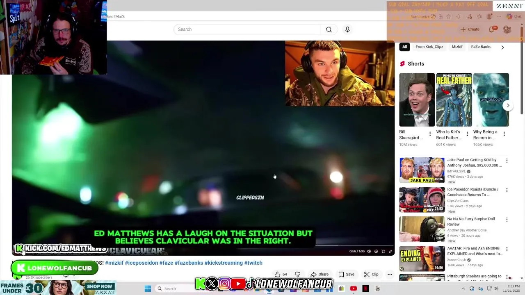This screenshot has height=295, width=525.
Task: Open the YouTube account avatar menu
Action: click(507, 29)
